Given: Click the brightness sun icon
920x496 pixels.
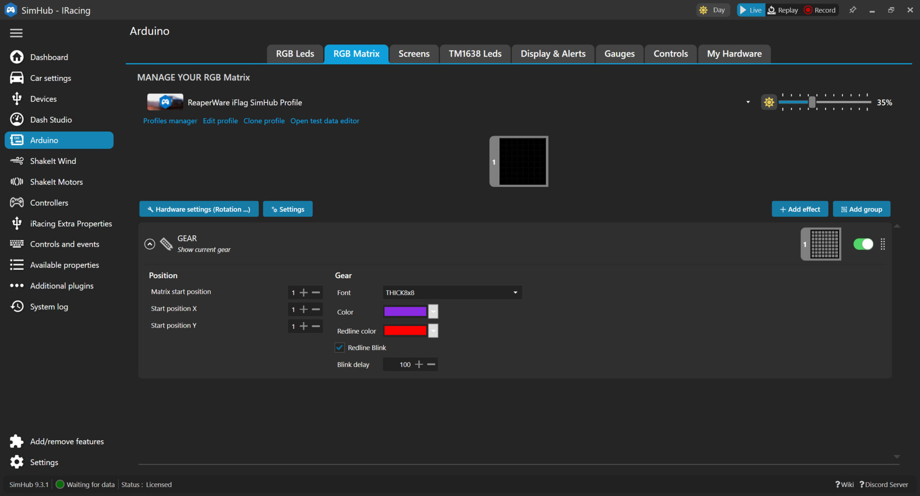Looking at the screenshot, I should 769,102.
